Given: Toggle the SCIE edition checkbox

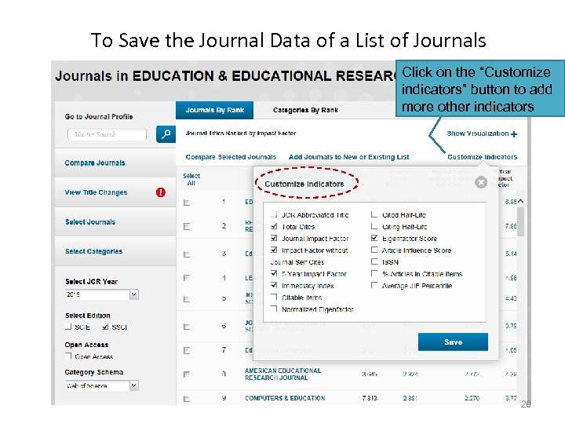Looking at the screenshot, I should coord(68,327).
